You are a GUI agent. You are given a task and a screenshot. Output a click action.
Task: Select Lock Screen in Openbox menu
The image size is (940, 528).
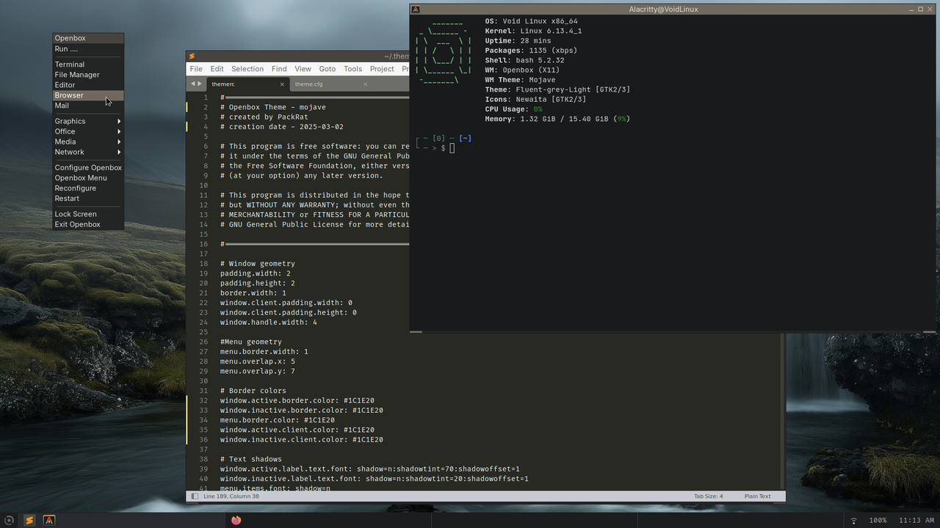88,214
